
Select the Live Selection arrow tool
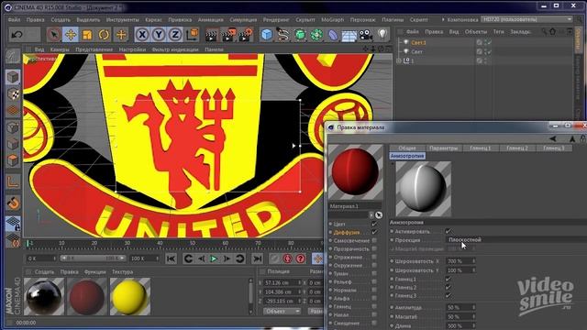[x=54, y=35]
